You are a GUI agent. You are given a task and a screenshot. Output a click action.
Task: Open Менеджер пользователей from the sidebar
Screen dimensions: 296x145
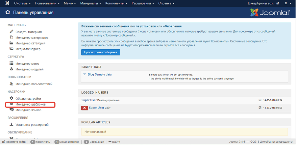click(34, 84)
